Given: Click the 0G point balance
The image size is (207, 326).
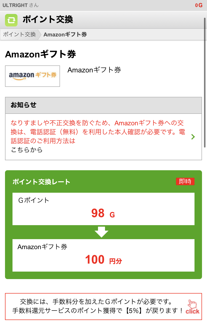Looking at the screenshot, I should pyautogui.click(x=199, y=5).
